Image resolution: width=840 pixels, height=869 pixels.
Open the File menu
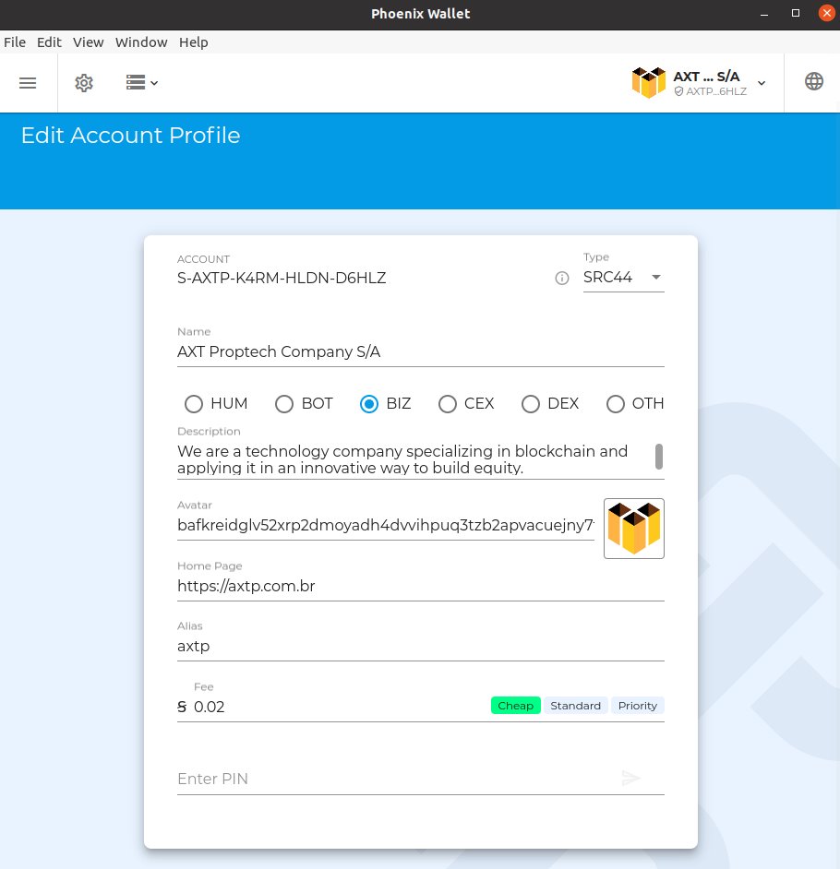point(15,42)
